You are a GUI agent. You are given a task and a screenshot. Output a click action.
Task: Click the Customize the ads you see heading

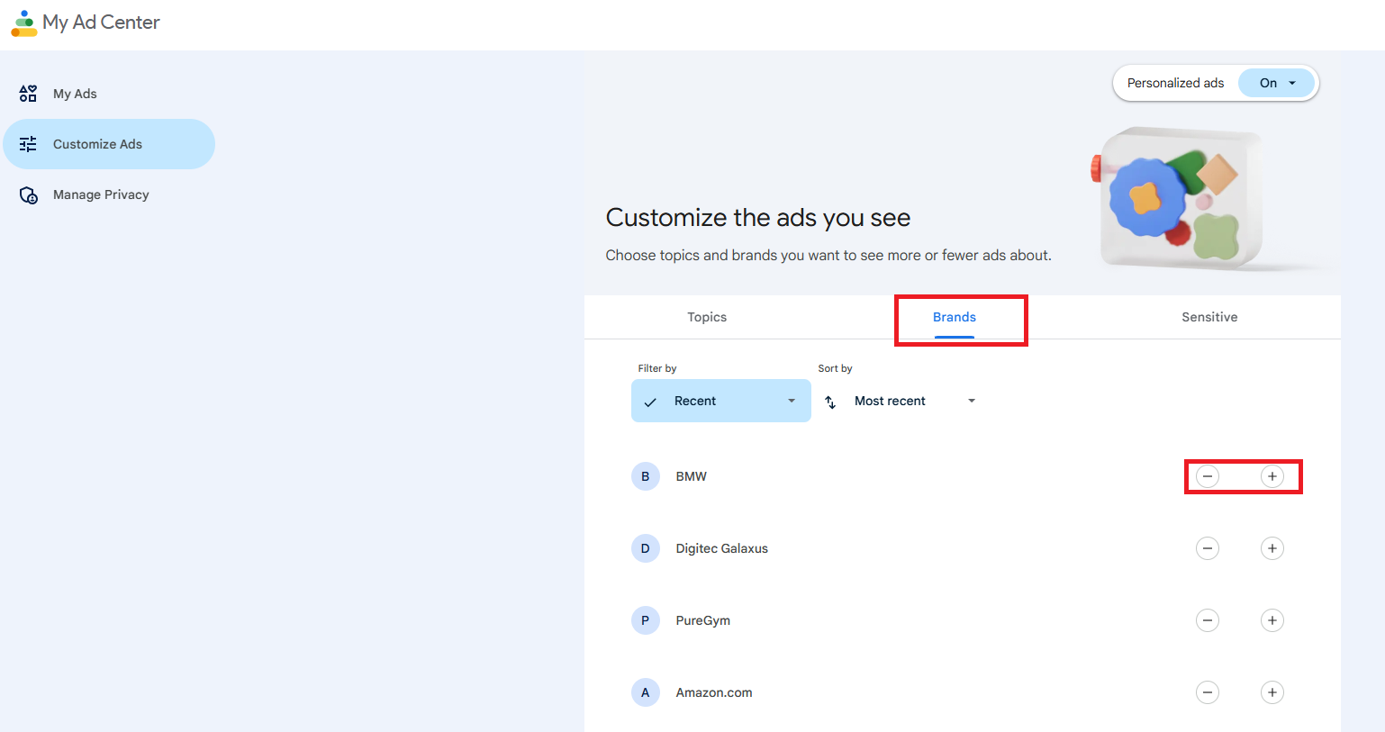coord(758,217)
